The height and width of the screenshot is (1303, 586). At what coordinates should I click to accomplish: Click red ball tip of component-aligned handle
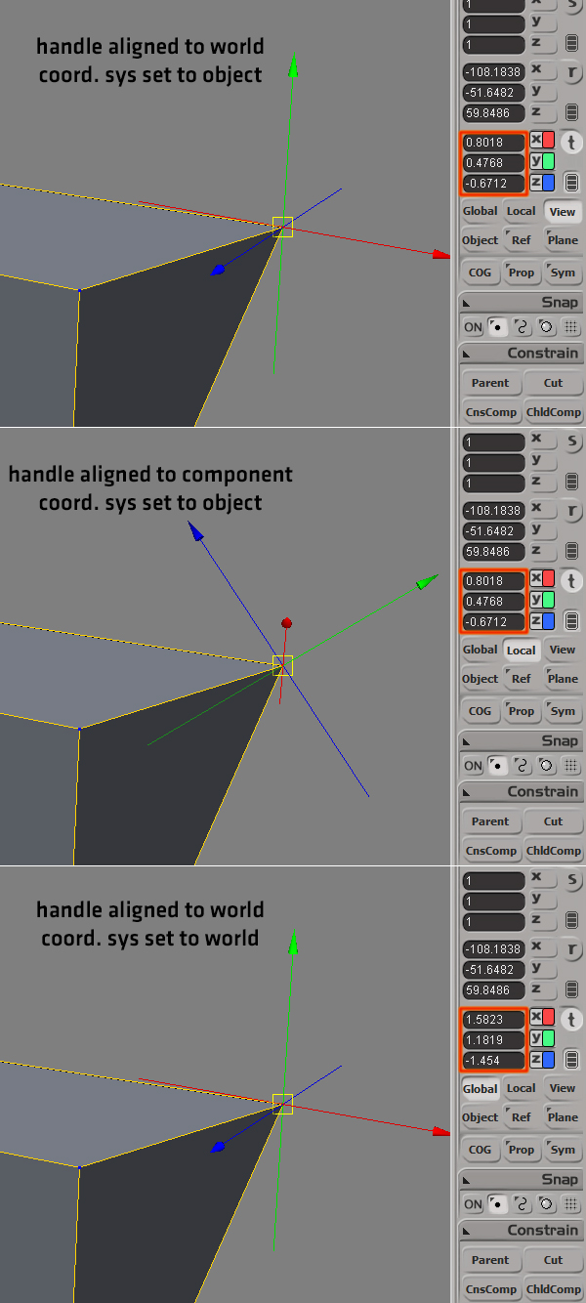coord(286,623)
